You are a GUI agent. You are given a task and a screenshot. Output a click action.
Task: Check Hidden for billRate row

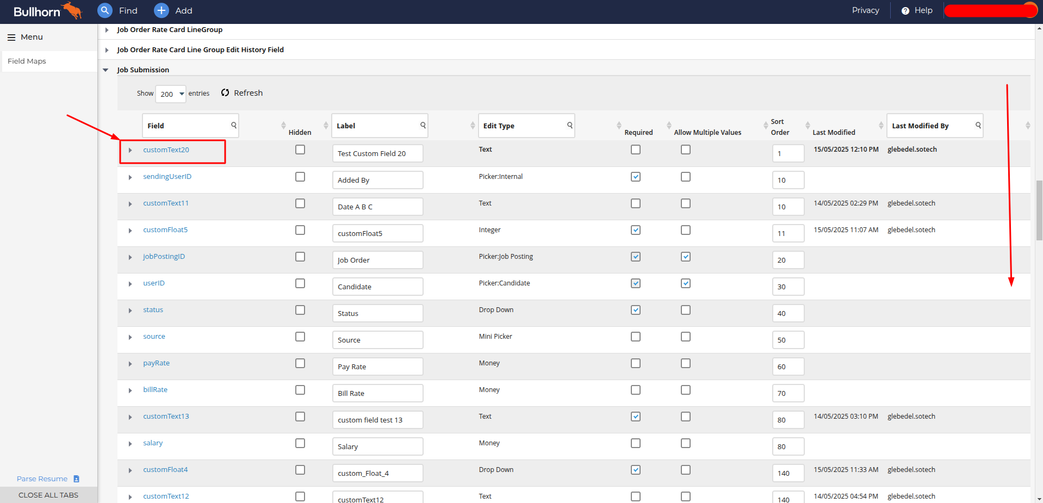coord(300,390)
